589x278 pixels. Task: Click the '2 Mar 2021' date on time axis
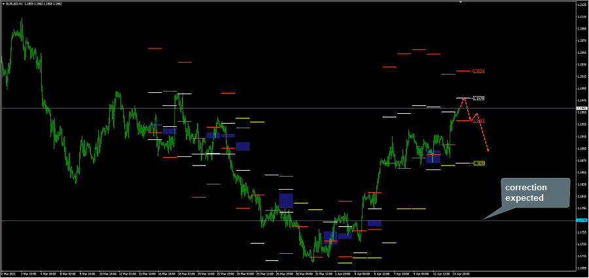click(x=9, y=273)
